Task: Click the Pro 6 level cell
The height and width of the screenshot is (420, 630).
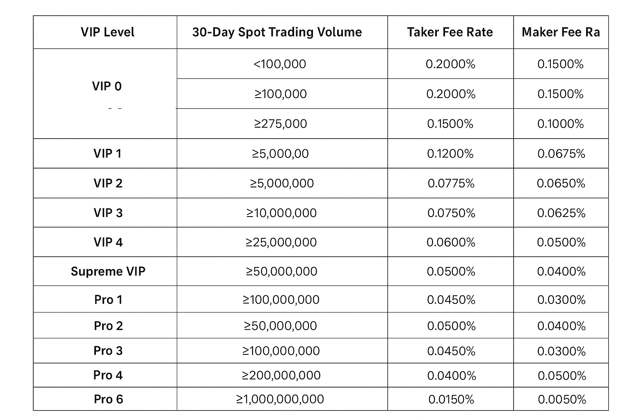Action: (108, 399)
